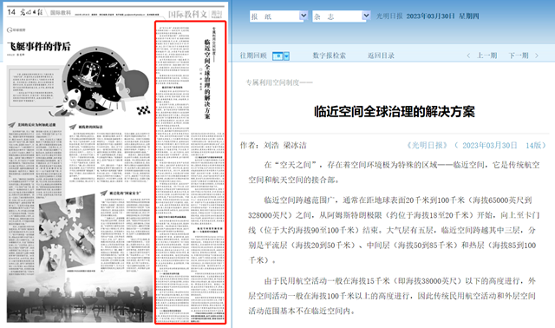Click the cartoon UFO porthole illustration

pos(95,82)
